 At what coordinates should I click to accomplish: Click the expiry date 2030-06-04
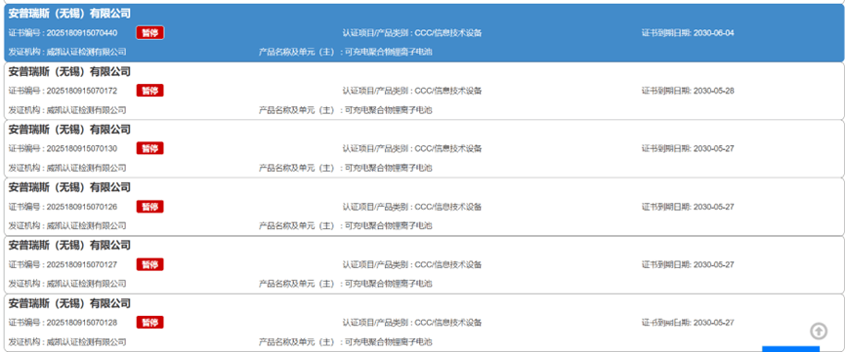pyautogui.click(x=713, y=33)
